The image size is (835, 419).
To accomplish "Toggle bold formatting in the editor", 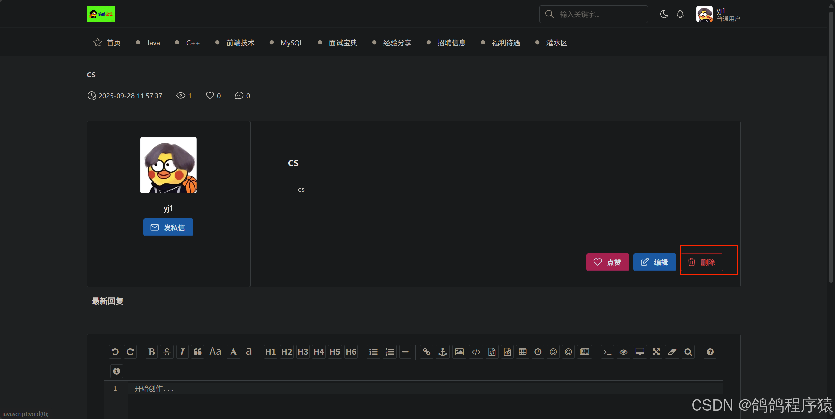I will (151, 352).
